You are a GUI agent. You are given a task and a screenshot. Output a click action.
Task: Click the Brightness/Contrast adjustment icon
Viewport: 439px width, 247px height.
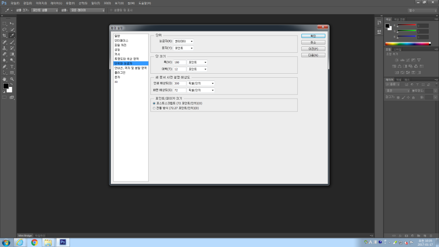click(397, 60)
